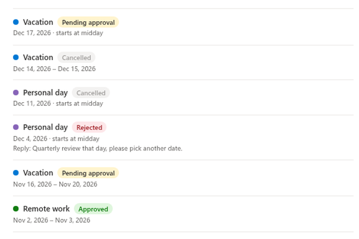Click the blue dot beside cancelled Vacation entry
Screen dimensions: 359x239
tap(16, 57)
